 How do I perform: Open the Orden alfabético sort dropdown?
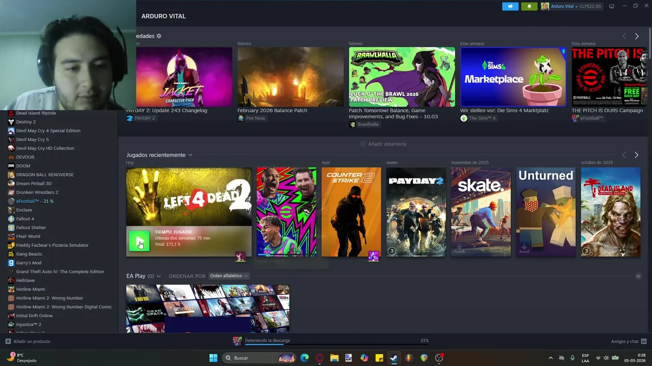click(229, 276)
